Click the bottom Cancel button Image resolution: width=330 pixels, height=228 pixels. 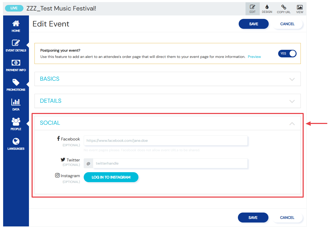coord(287,218)
